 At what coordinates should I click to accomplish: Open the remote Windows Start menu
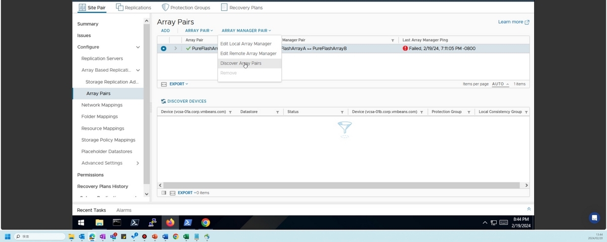(81, 222)
